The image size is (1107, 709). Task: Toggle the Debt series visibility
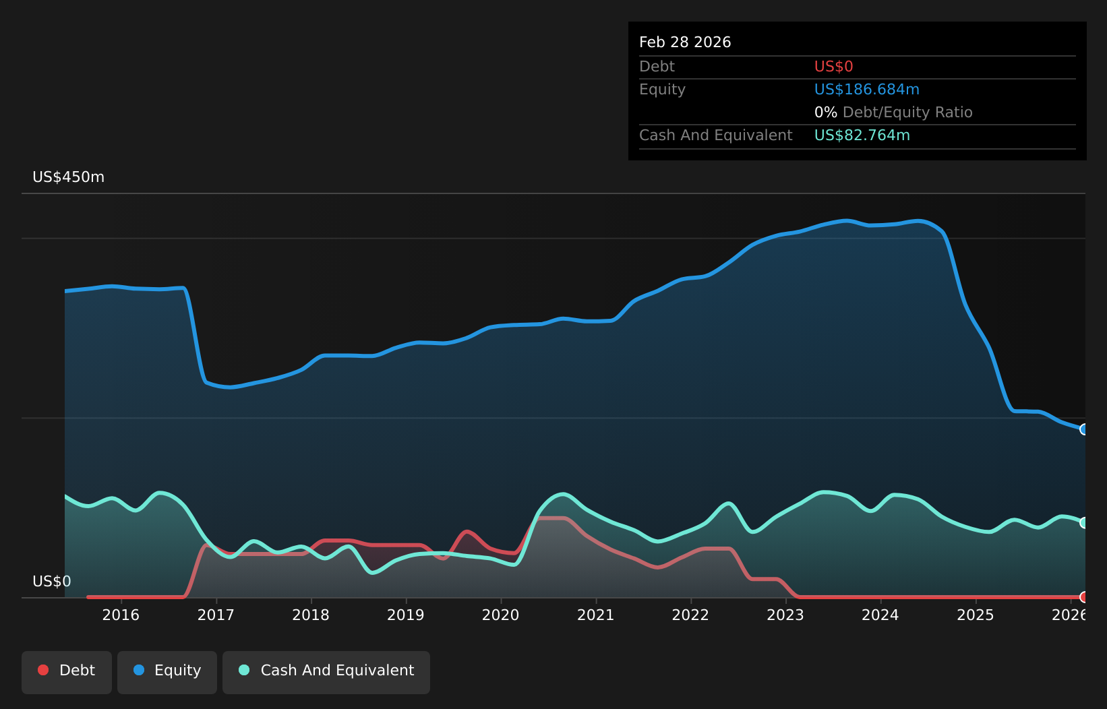pos(66,671)
